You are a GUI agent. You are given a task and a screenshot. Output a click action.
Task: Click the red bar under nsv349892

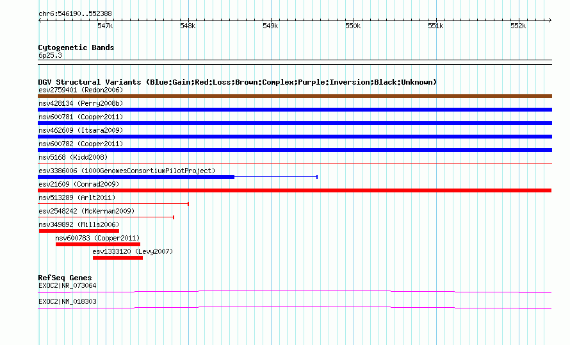click(x=79, y=231)
